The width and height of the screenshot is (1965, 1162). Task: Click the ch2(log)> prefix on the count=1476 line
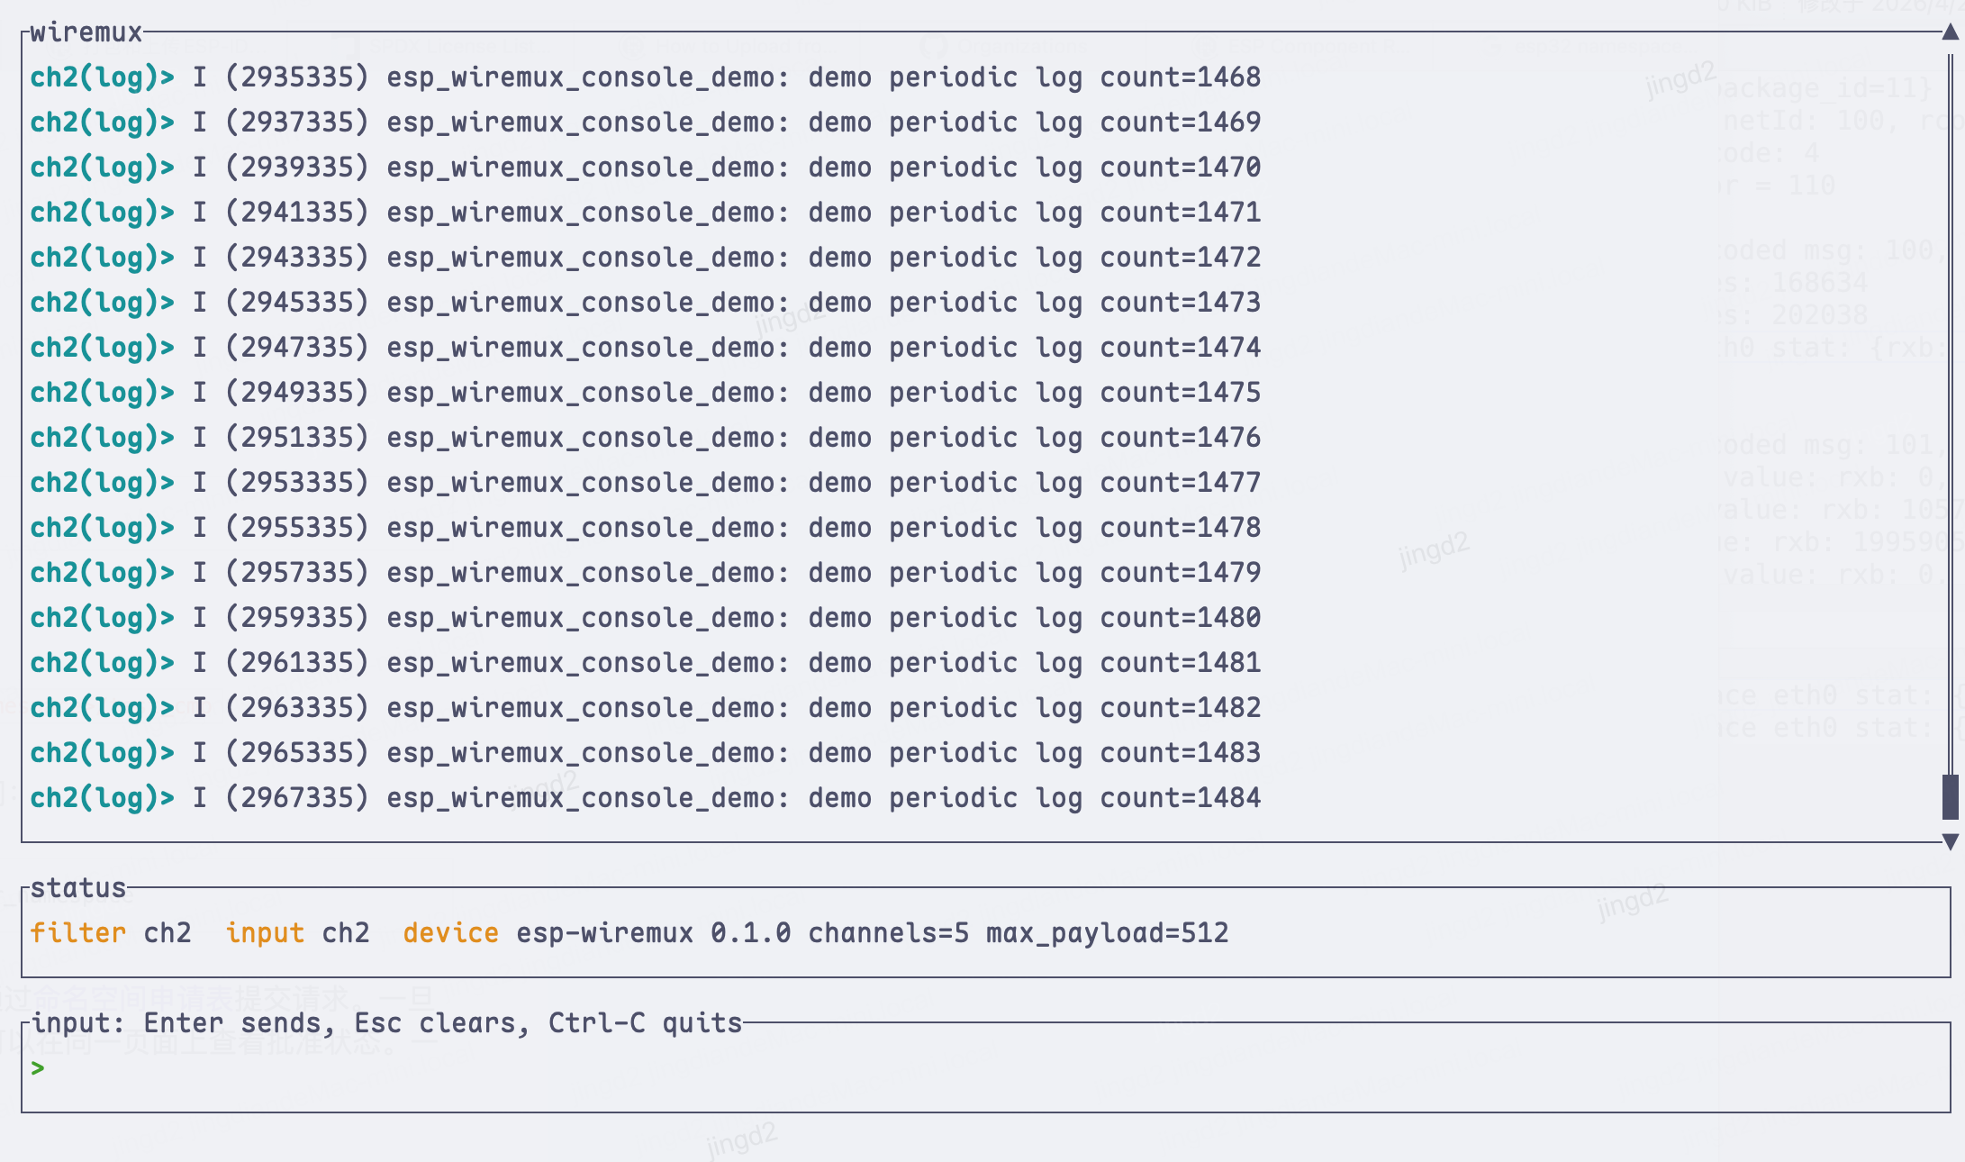coord(102,438)
